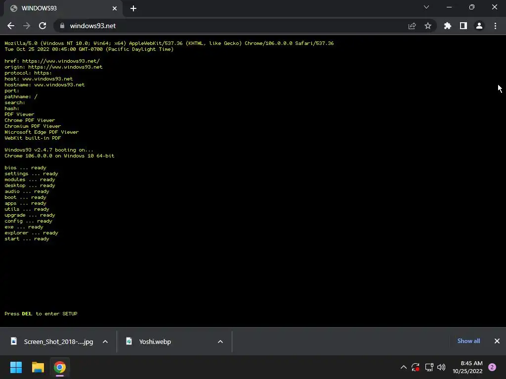Launch File Explorer from the taskbar

[38, 367]
